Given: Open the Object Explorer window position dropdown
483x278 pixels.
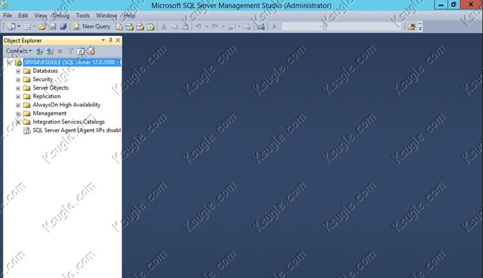Looking at the screenshot, I should point(103,40).
